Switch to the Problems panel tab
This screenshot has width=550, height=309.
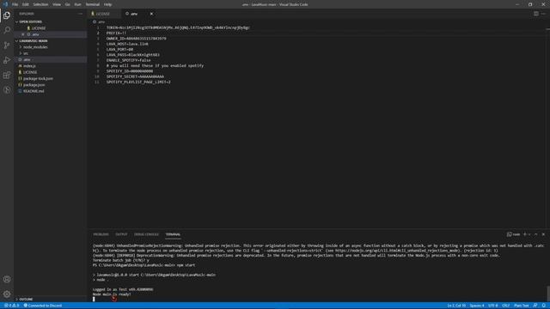(x=101, y=234)
